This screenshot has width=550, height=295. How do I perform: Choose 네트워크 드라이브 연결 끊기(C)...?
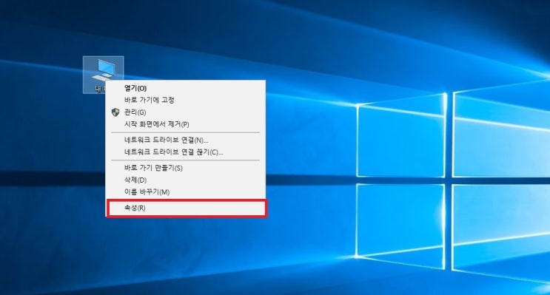tap(185, 152)
